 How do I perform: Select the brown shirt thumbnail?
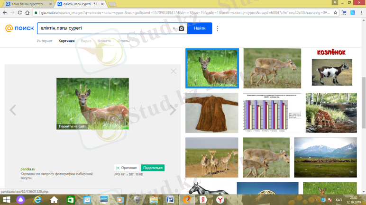click(x=211, y=112)
